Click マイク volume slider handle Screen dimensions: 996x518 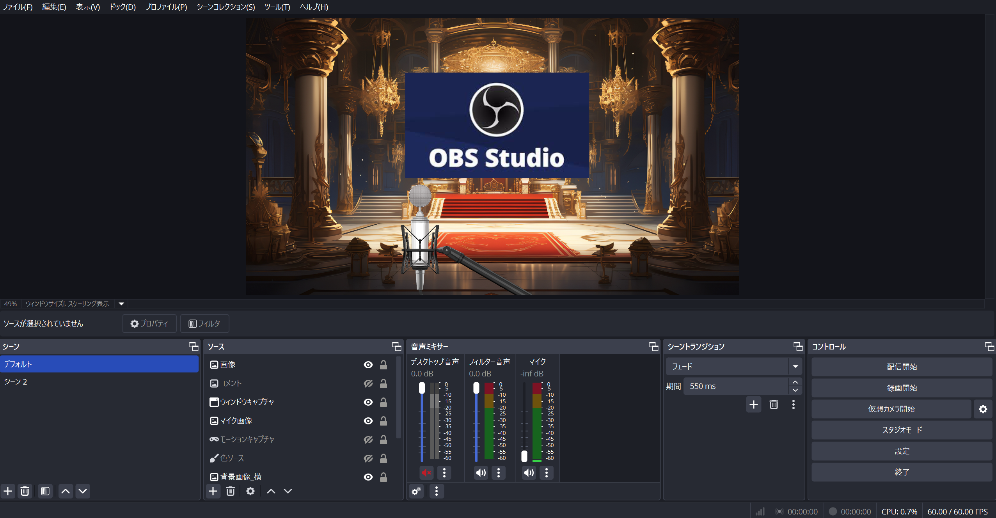pyautogui.click(x=524, y=456)
